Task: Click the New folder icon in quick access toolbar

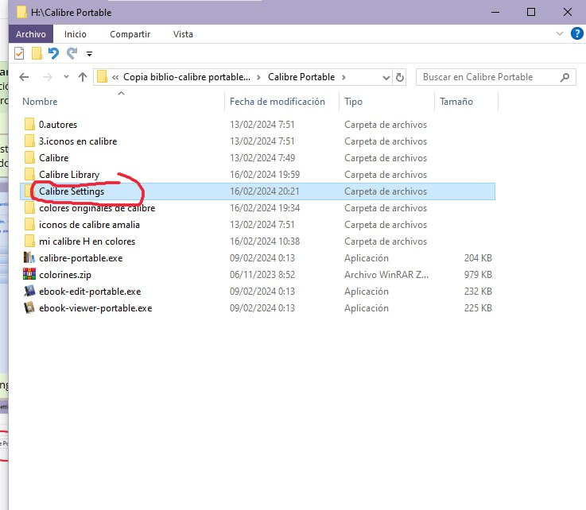Action: (37, 54)
